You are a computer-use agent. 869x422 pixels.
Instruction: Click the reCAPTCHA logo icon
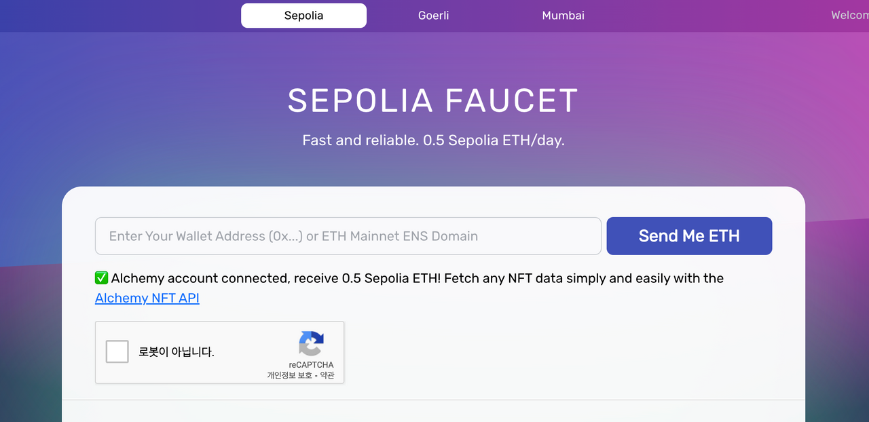(311, 343)
